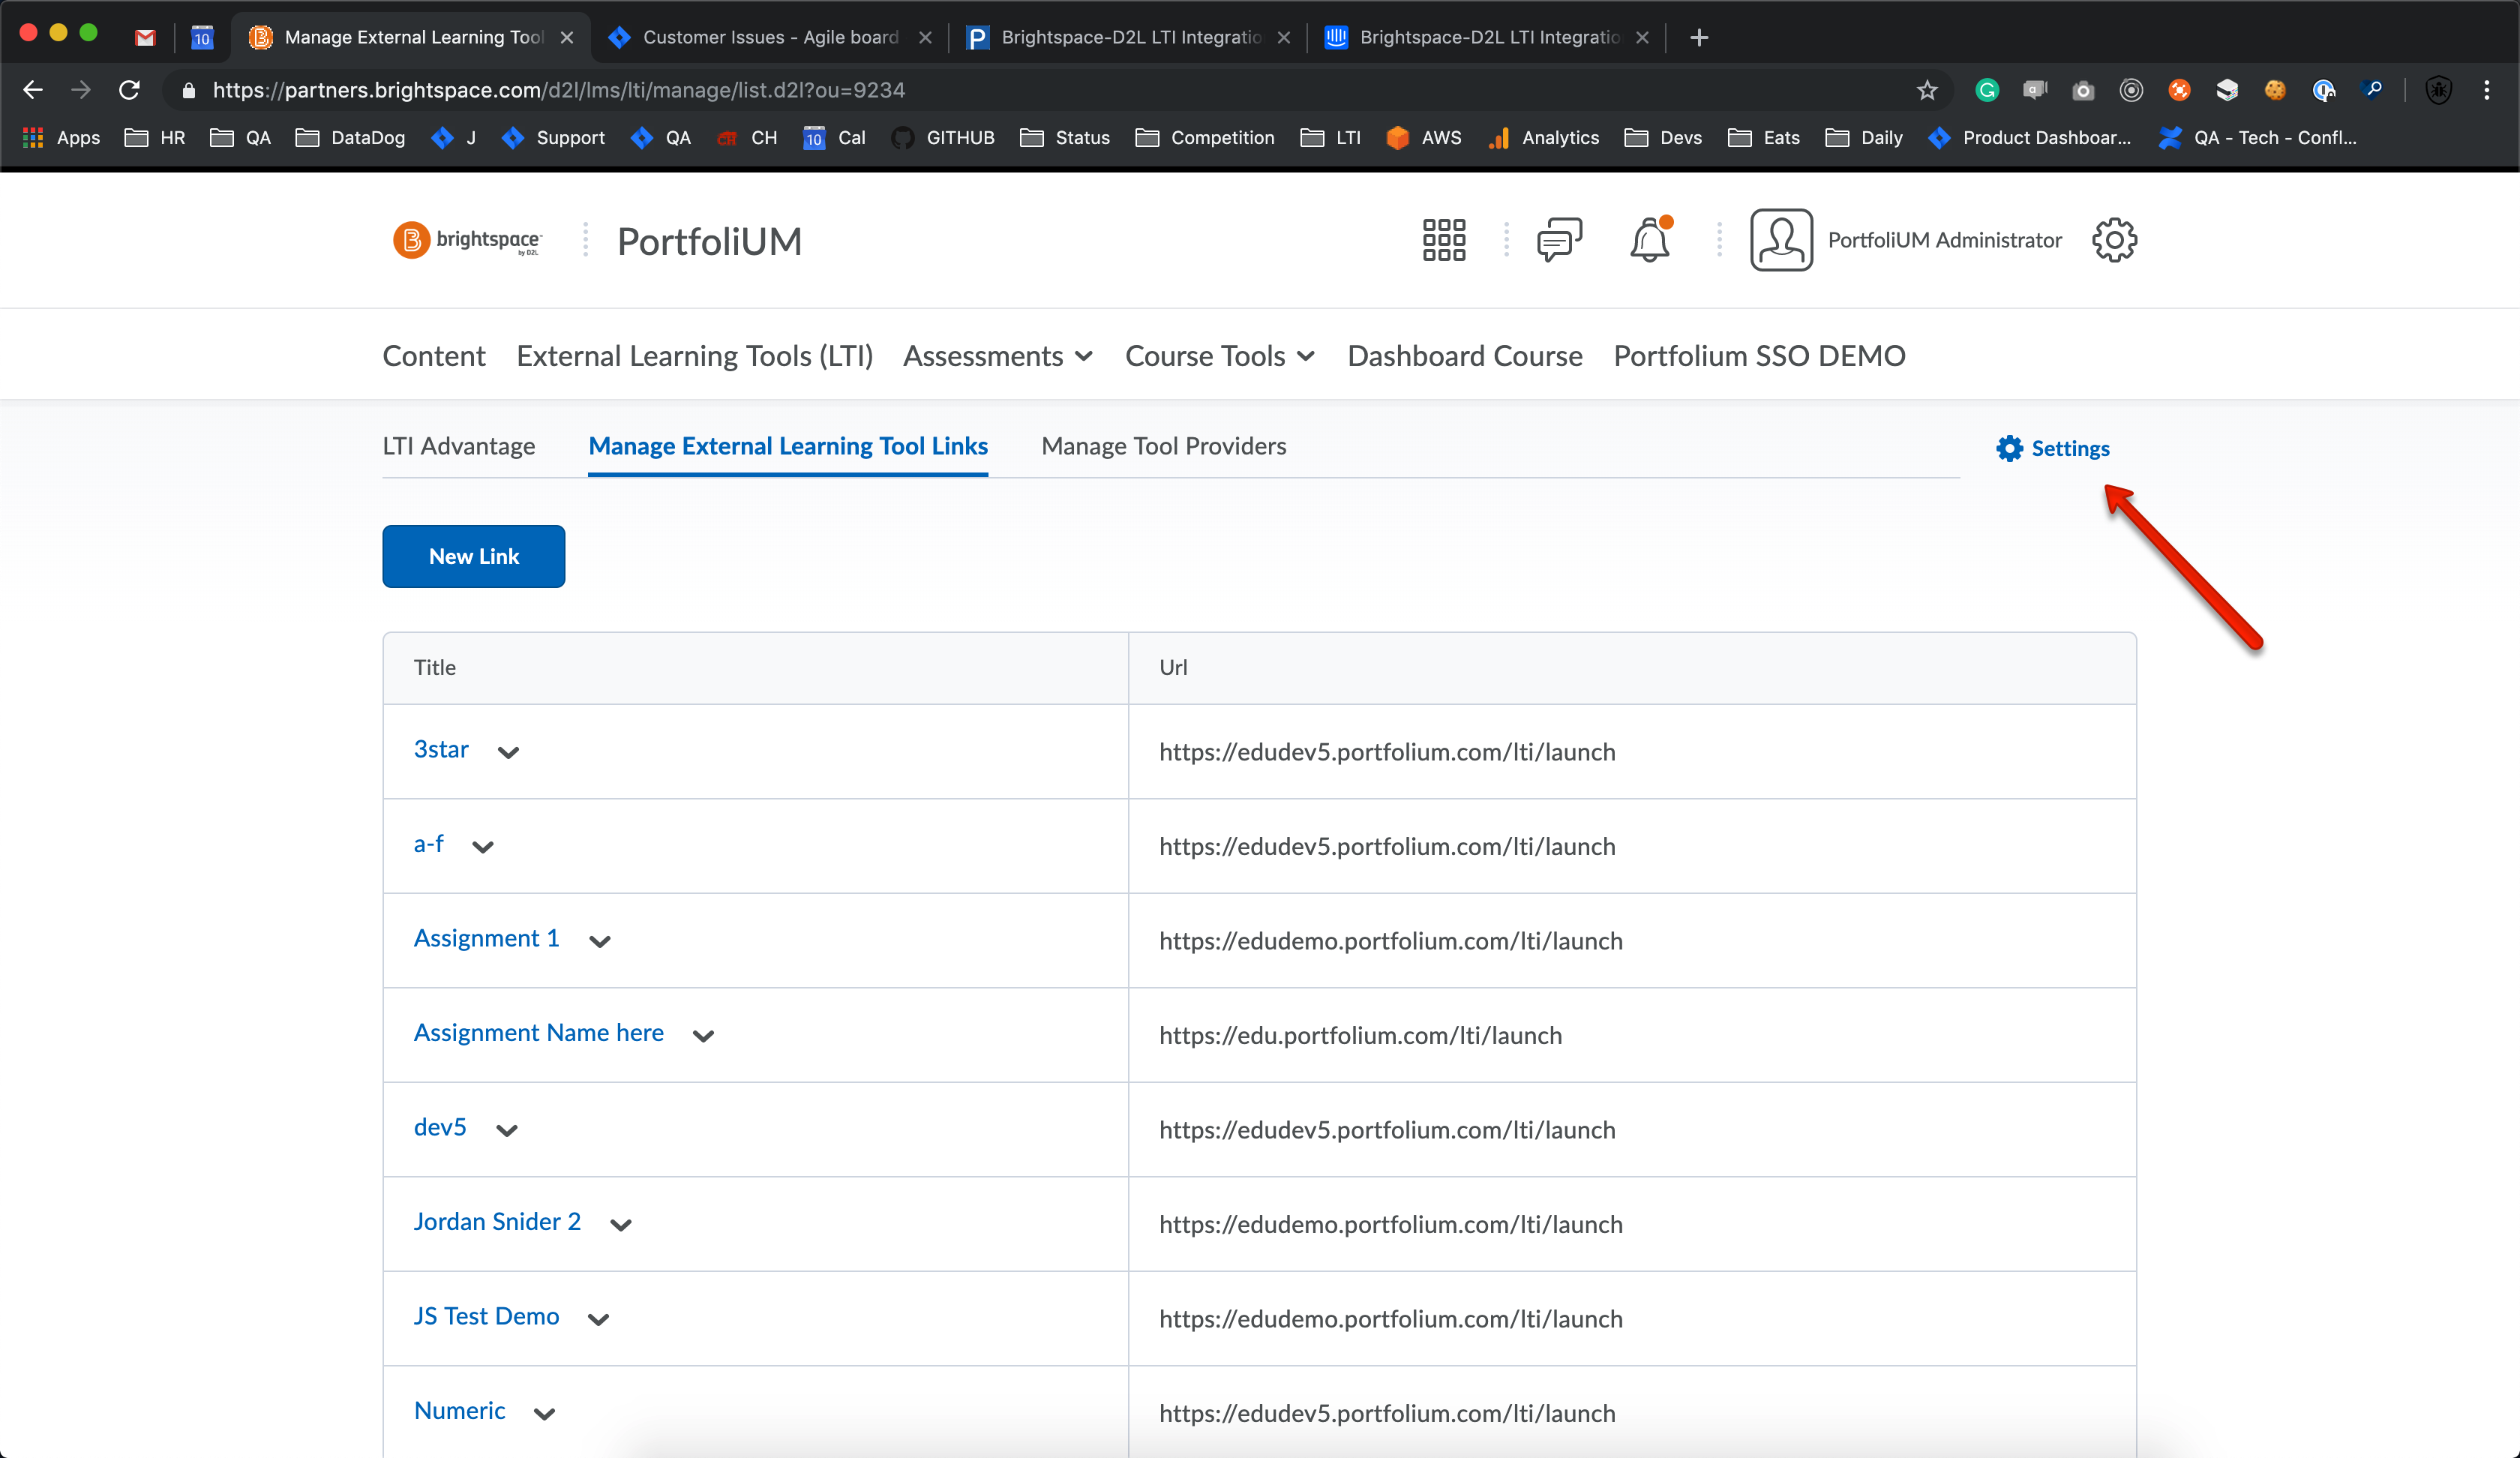
Task: Switch to the Manage Tool Providers tab
Action: [x=1163, y=446]
